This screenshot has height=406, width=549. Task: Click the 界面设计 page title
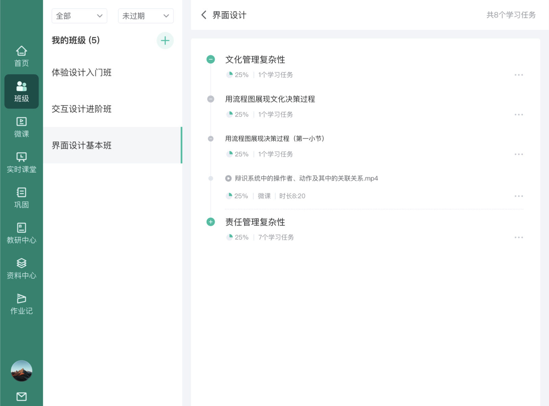tap(230, 15)
